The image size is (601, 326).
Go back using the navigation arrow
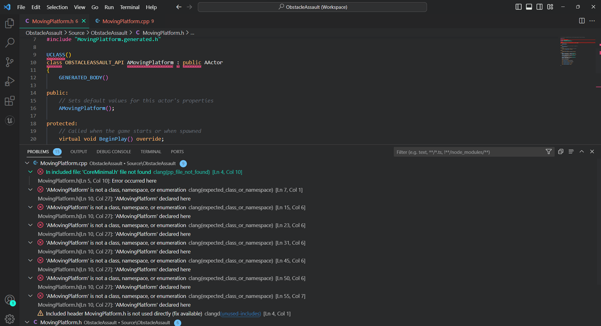click(x=178, y=7)
